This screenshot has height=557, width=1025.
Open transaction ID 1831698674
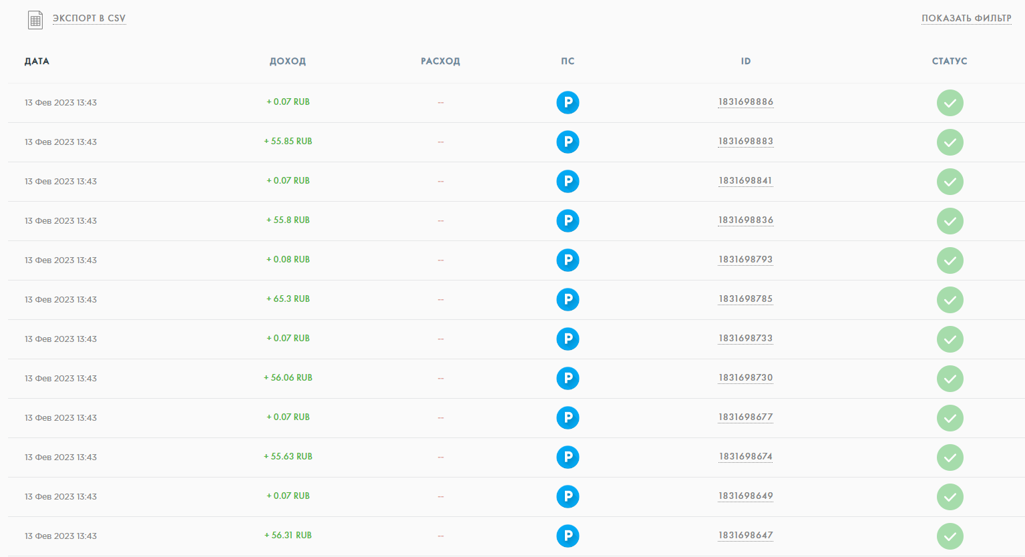point(746,457)
